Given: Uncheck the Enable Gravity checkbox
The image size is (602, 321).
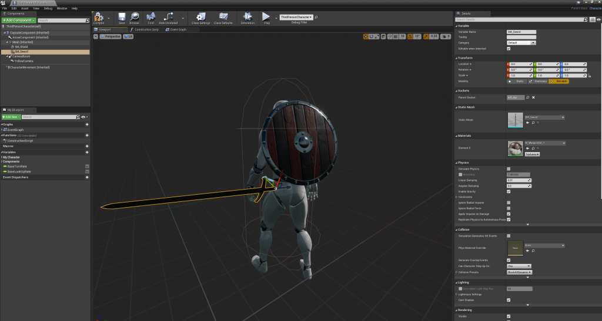Looking at the screenshot, I should pos(509,191).
